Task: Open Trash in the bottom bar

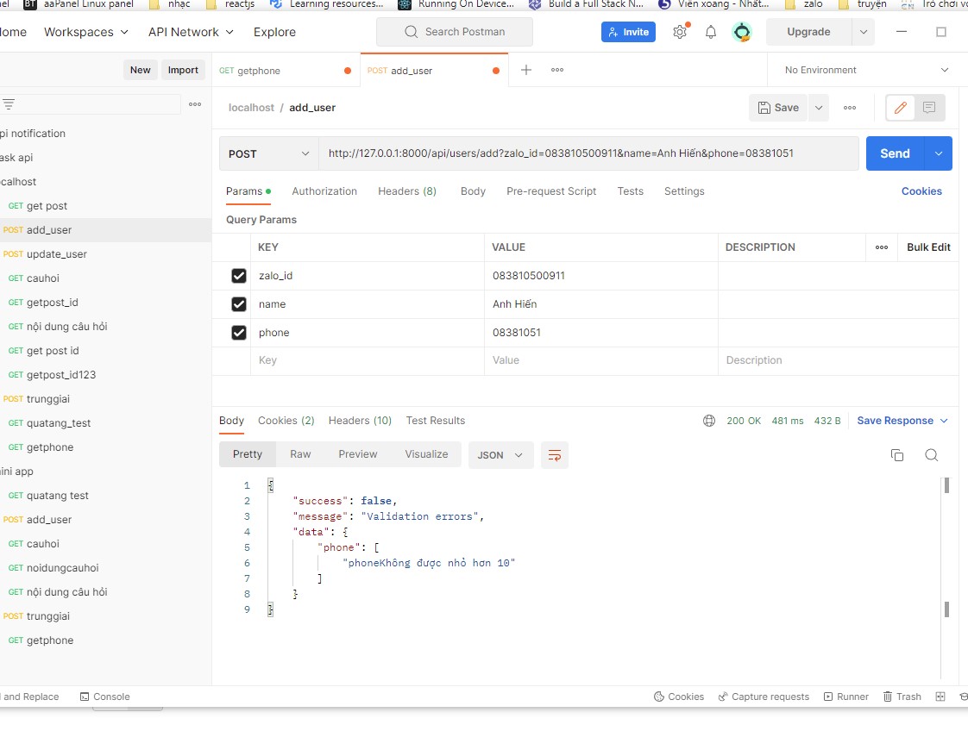Action: tap(902, 697)
